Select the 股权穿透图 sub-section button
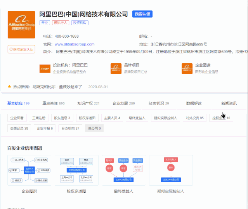Image resolution: width=248 pixels, height=209 pixels. point(87,118)
